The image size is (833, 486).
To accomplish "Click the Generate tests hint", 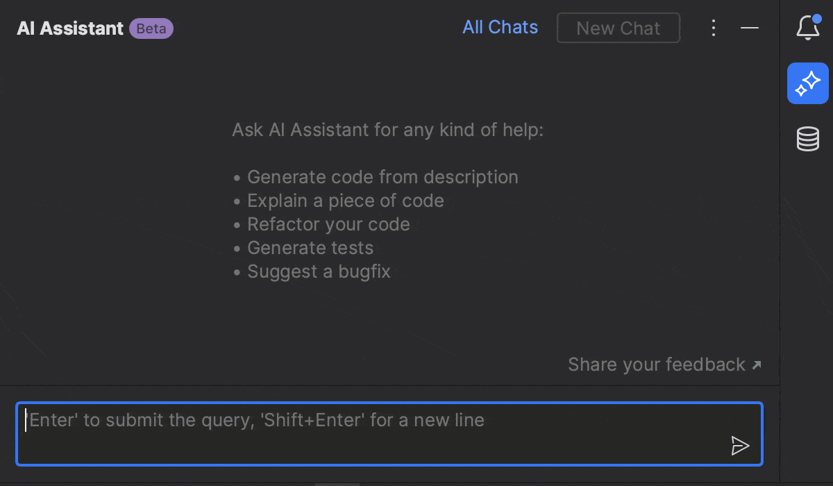I will pos(310,248).
